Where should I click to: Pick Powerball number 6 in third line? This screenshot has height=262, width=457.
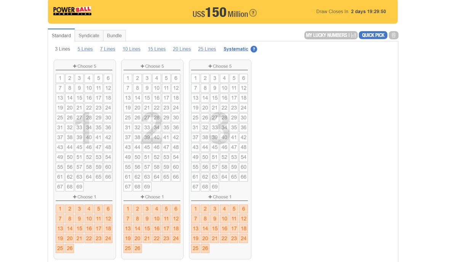pos(244,209)
